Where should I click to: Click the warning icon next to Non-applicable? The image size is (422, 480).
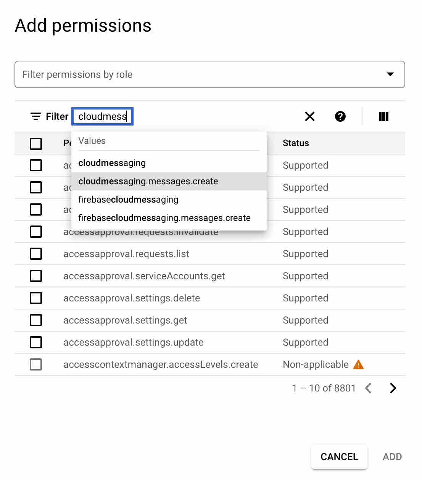(x=358, y=365)
